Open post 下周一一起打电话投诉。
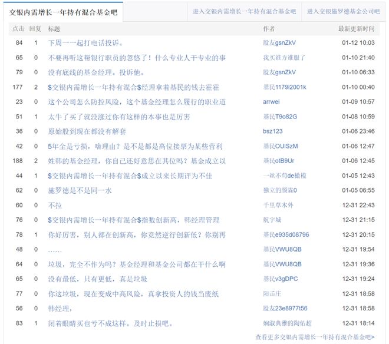This screenshot has height=344, width=389. point(85,43)
